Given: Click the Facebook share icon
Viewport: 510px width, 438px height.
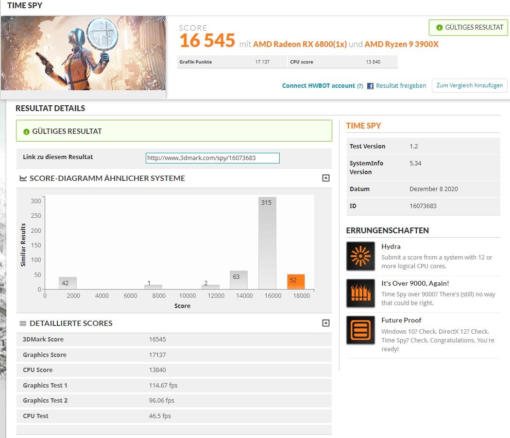Looking at the screenshot, I should tap(370, 86).
